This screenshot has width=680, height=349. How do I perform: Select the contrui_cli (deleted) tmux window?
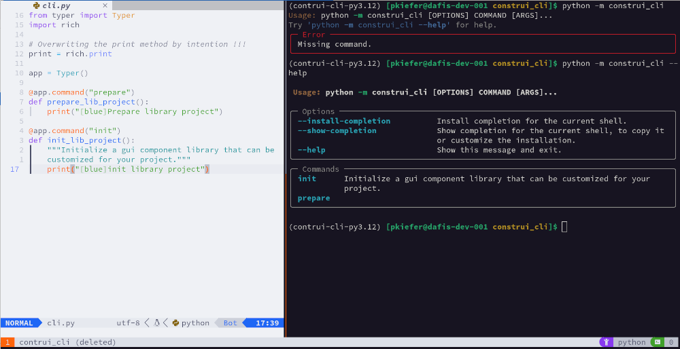[67, 342]
